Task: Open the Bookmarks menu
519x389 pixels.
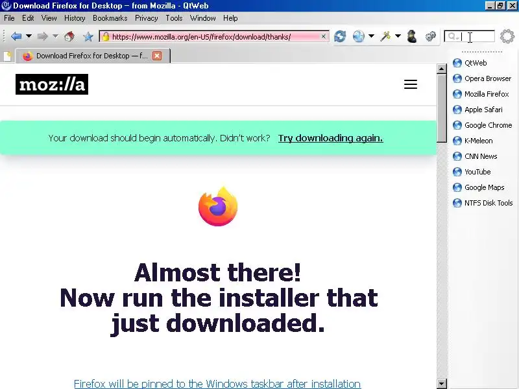Action: pyautogui.click(x=110, y=18)
